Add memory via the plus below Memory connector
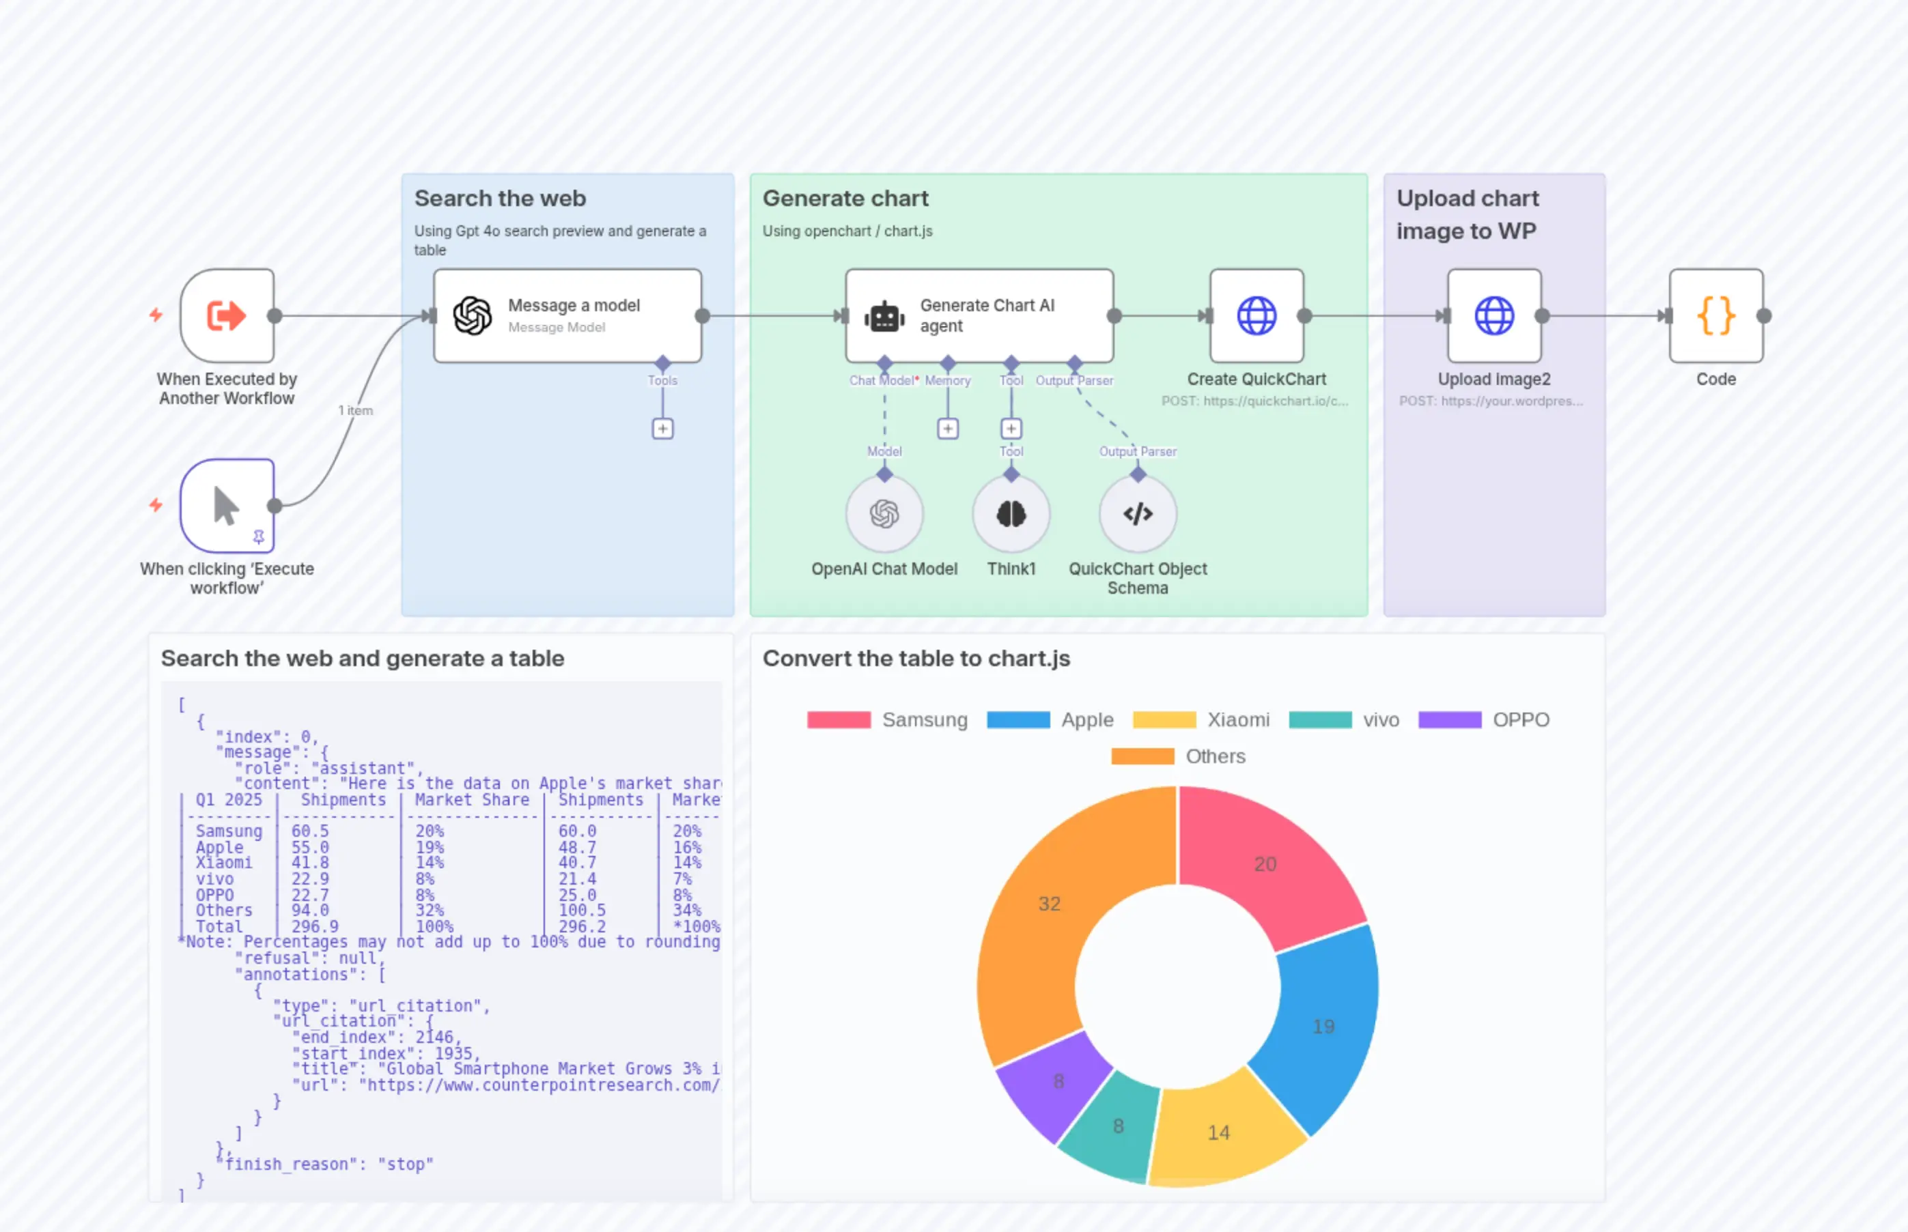Image resolution: width=1908 pixels, height=1232 pixels. [948, 428]
